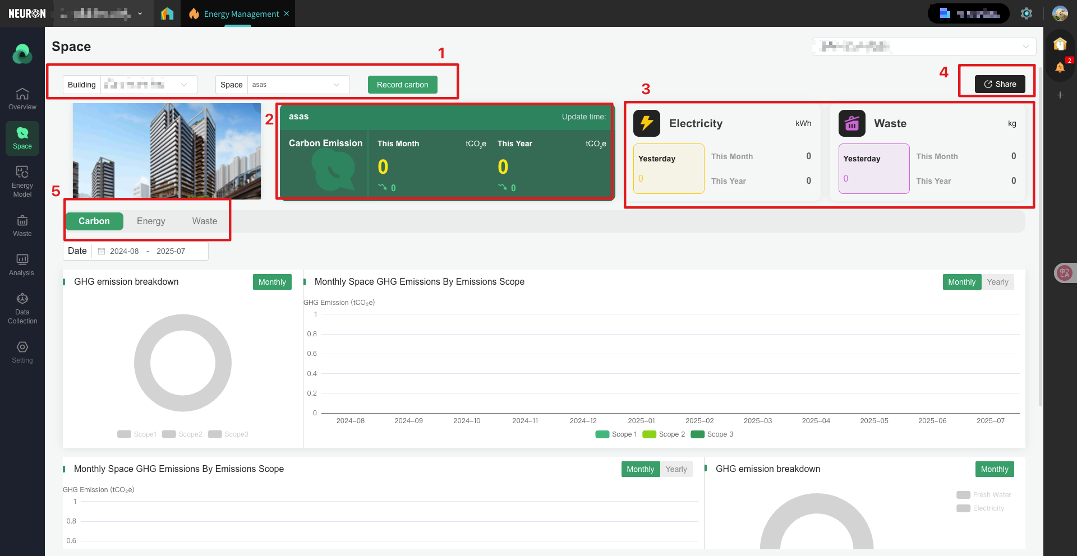Click the Record carbon button

(x=402, y=85)
